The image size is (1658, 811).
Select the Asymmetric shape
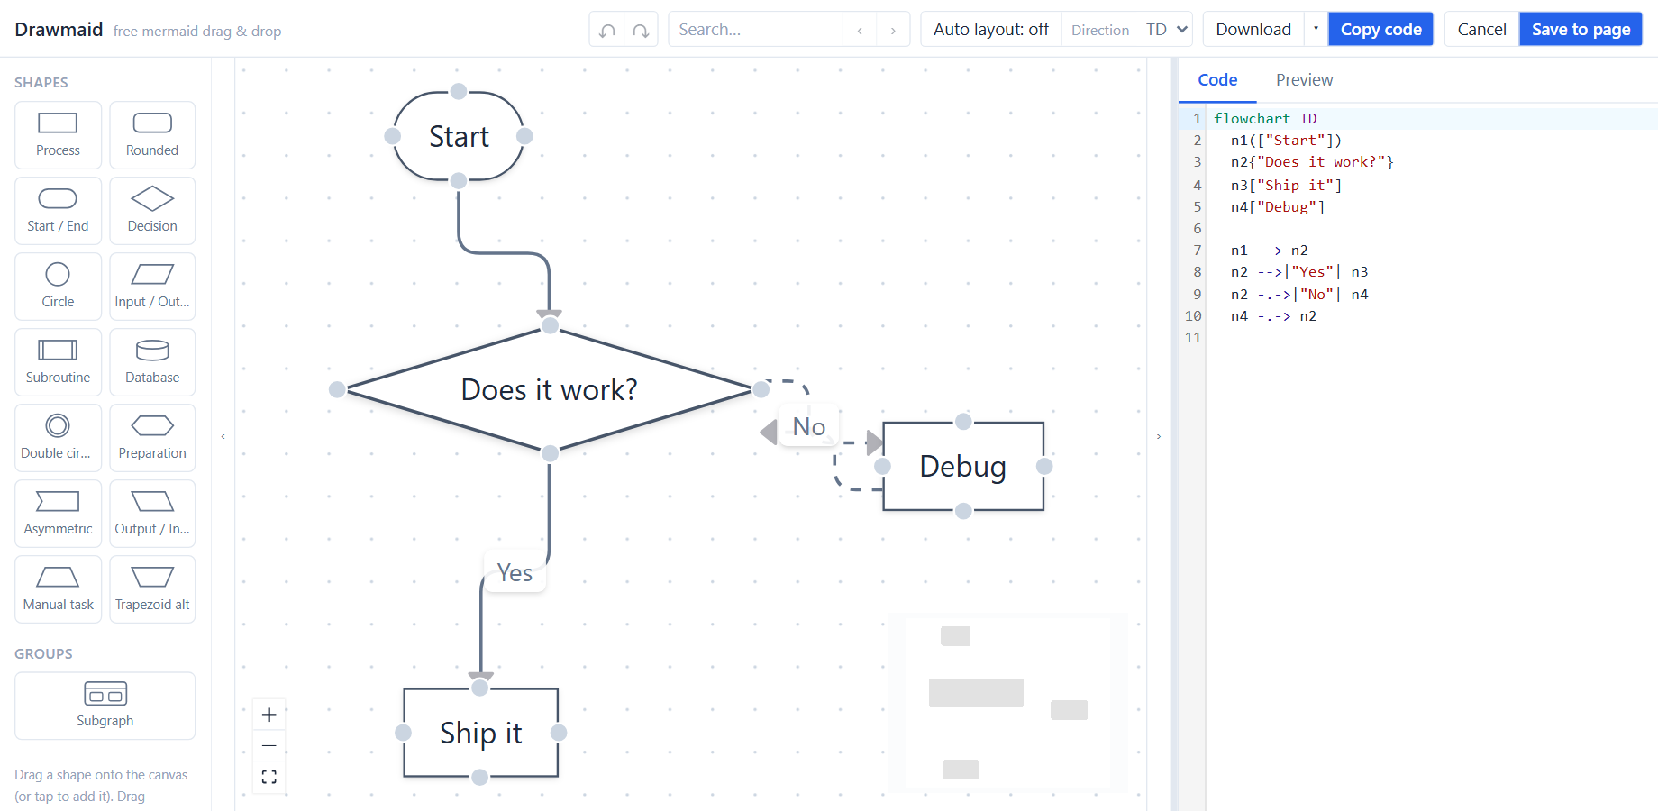click(58, 514)
